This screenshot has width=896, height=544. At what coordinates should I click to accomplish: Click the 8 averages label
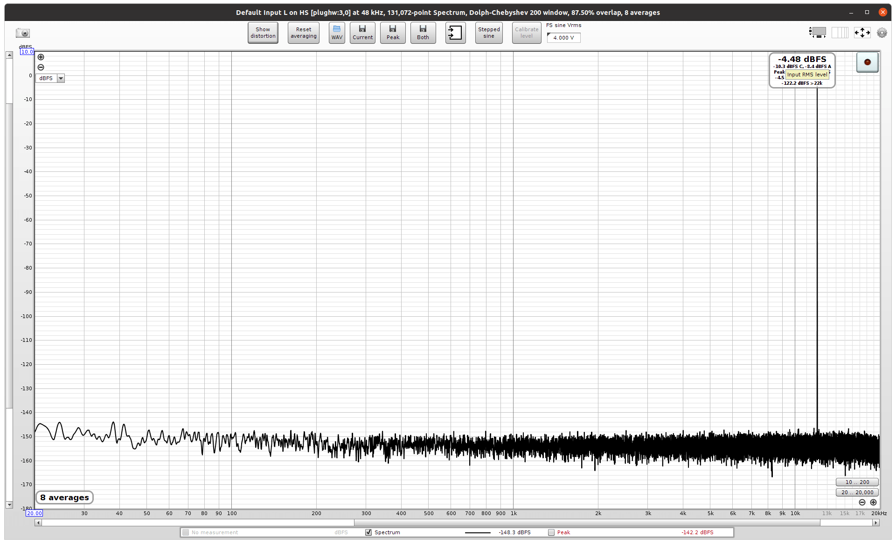point(65,497)
